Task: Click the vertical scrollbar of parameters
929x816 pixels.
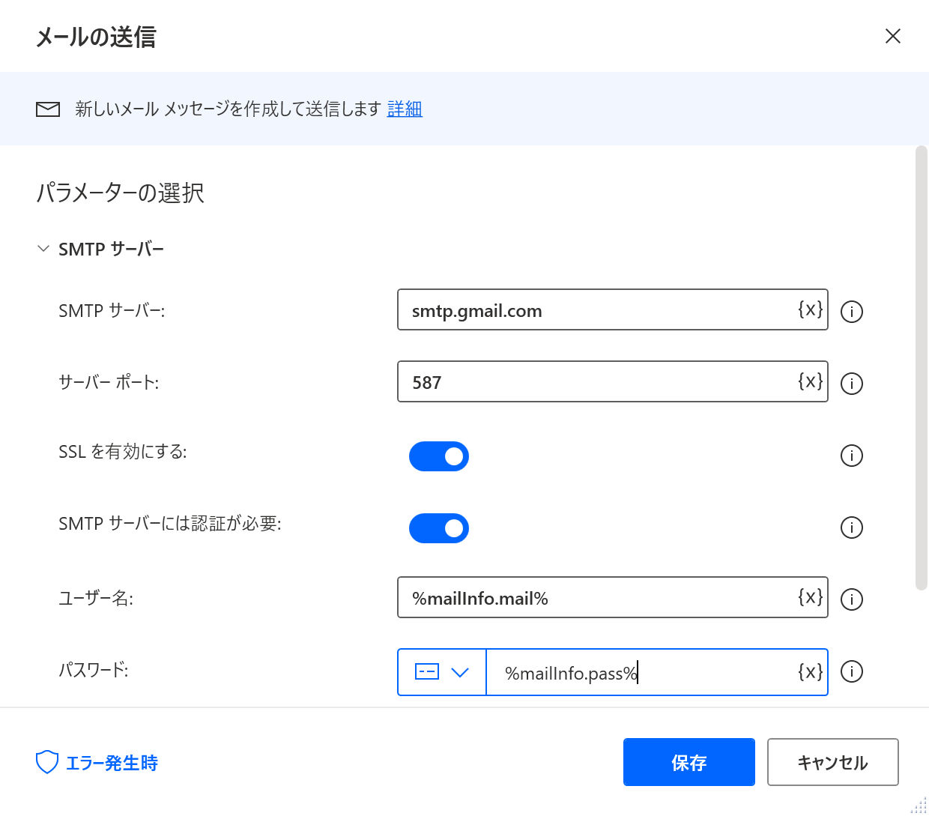Action: point(922,367)
